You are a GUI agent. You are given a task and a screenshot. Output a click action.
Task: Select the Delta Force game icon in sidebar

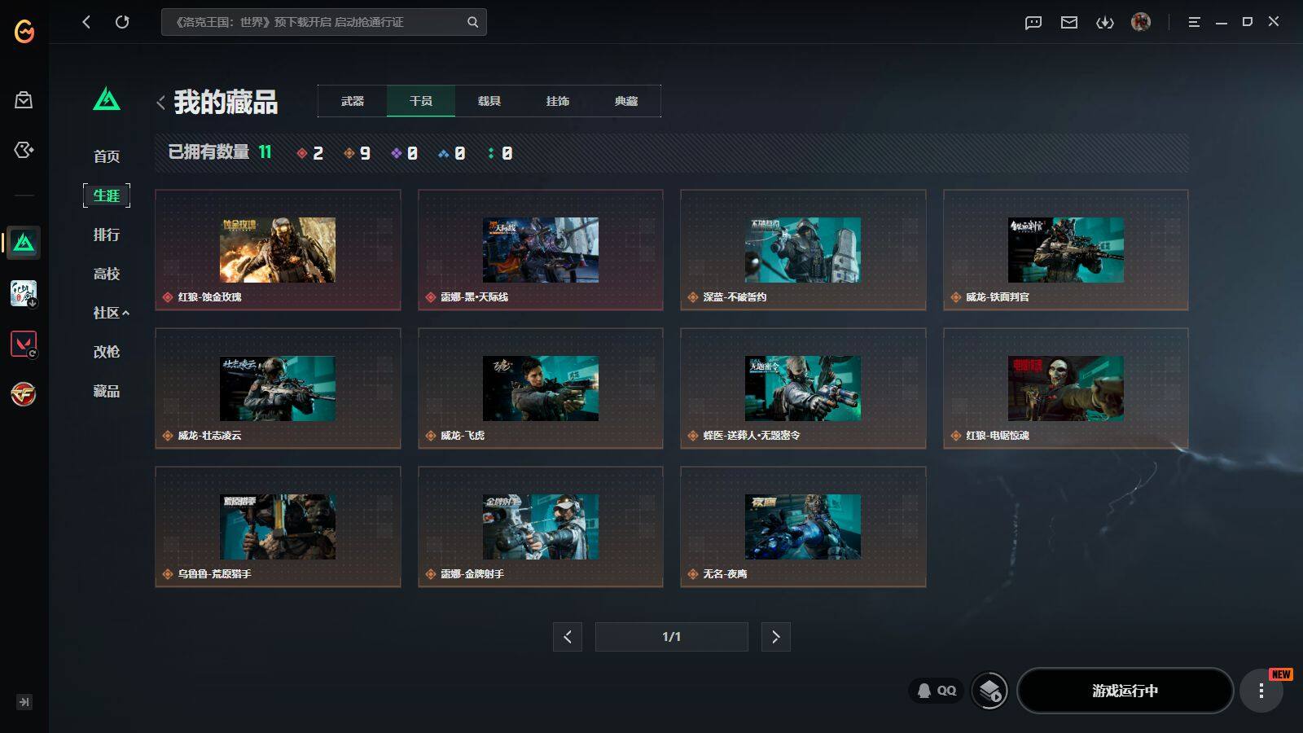click(24, 243)
